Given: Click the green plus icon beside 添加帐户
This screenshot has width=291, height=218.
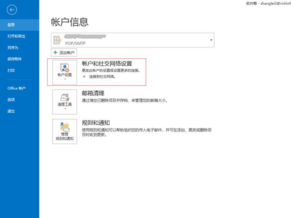Looking at the screenshot, I should click(55, 53).
